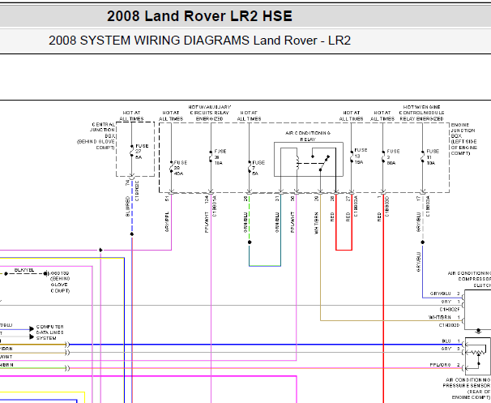Select the ORN/BLU label on the green dashed wire

click(x=245, y=222)
